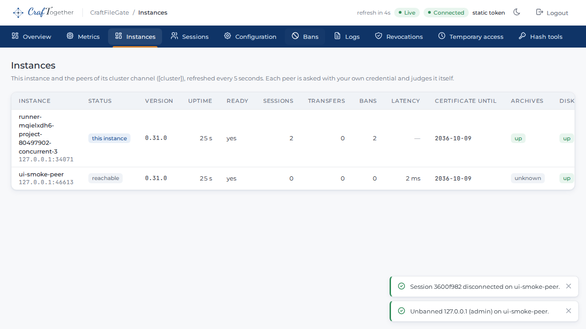Screen dimensions: 586x329
Task: Open the Configuration tab
Action: click(250, 37)
